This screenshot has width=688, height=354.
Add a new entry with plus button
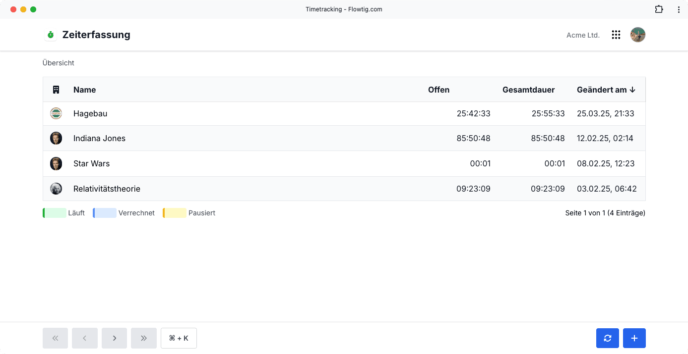[x=634, y=338]
